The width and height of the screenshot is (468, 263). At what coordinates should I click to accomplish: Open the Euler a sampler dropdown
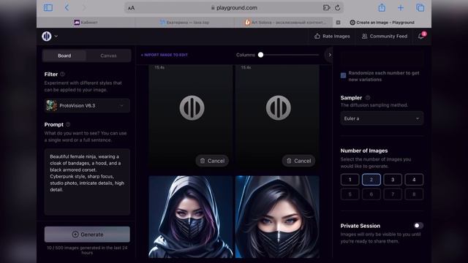coord(382,118)
